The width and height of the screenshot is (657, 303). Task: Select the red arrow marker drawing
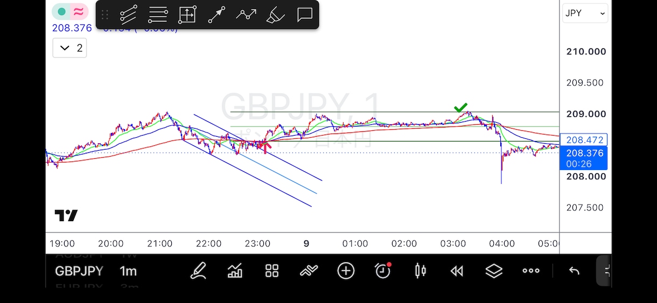coord(265,147)
